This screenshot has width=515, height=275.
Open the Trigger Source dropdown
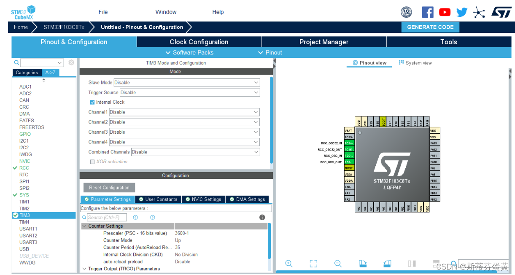pyautogui.click(x=190, y=92)
